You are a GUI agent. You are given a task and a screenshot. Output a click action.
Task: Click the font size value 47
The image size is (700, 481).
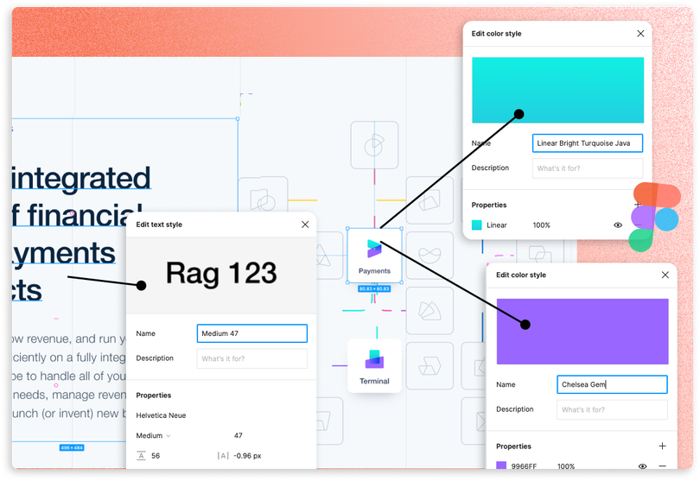(239, 435)
